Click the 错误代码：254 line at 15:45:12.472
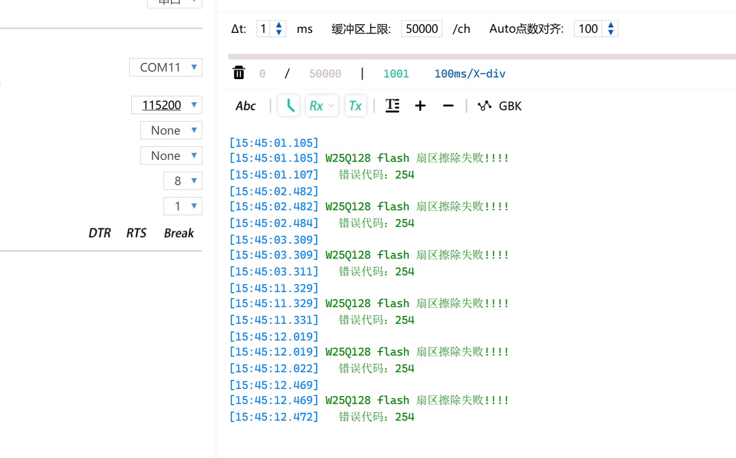The height and width of the screenshot is (458, 736). (x=377, y=417)
